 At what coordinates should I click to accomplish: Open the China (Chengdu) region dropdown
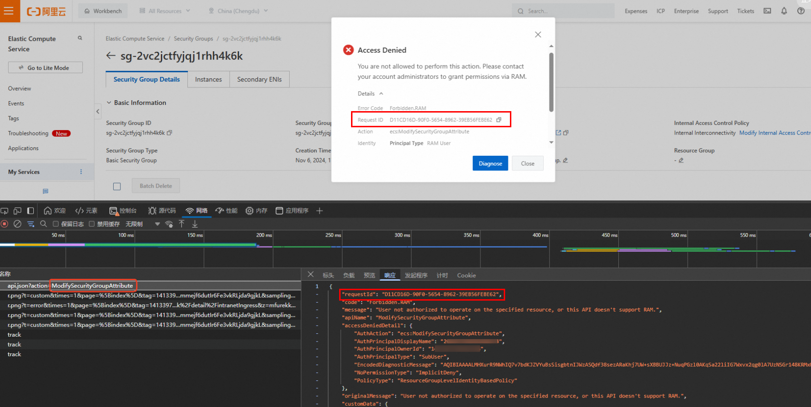click(238, 11)
